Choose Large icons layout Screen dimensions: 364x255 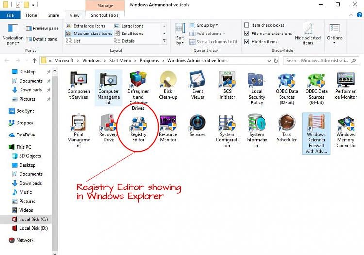tap(129, 26)
